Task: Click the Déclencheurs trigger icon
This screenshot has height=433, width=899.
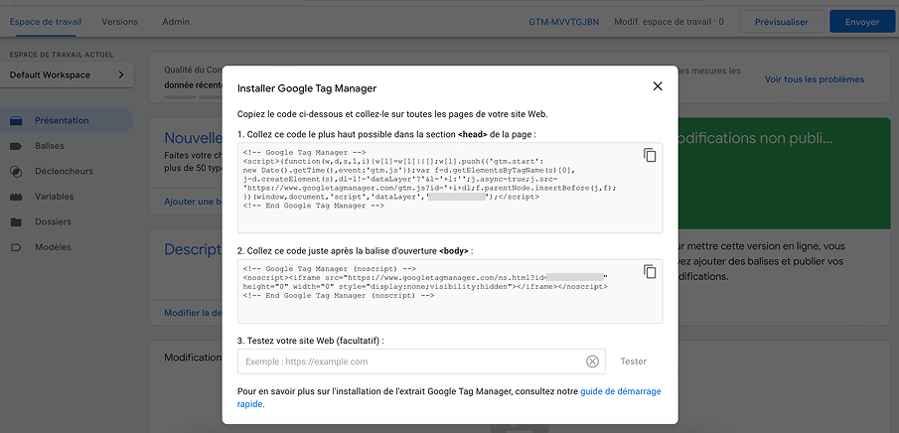Action: point(16,172)
